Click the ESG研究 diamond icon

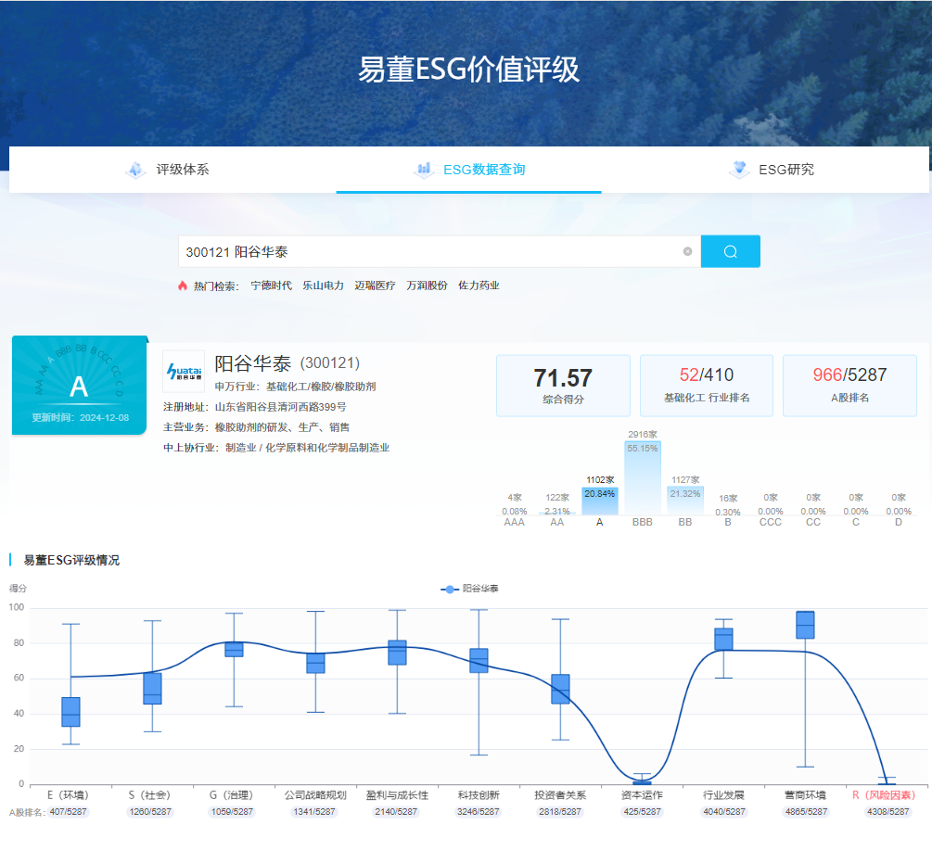pyautogui.click(x=739, y=170)
